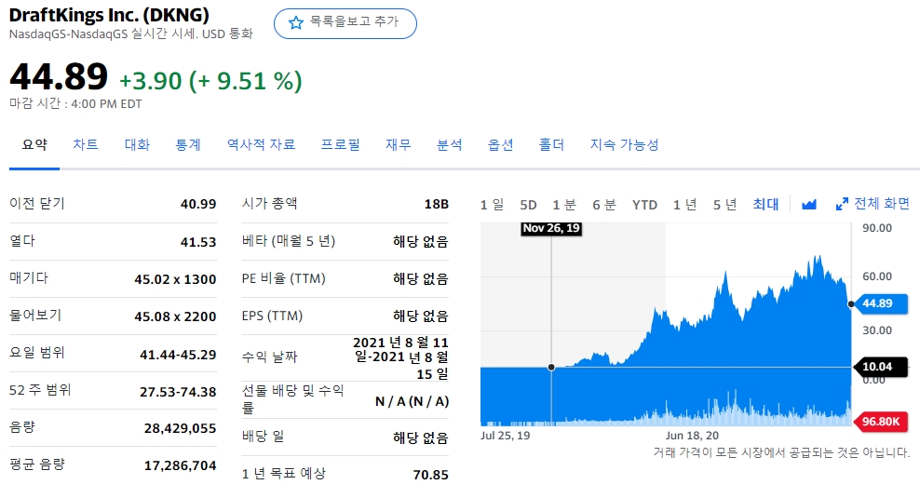Click the 1 년 목표 예상 value 70.85
920x498 pixels.
click(430, 475)
